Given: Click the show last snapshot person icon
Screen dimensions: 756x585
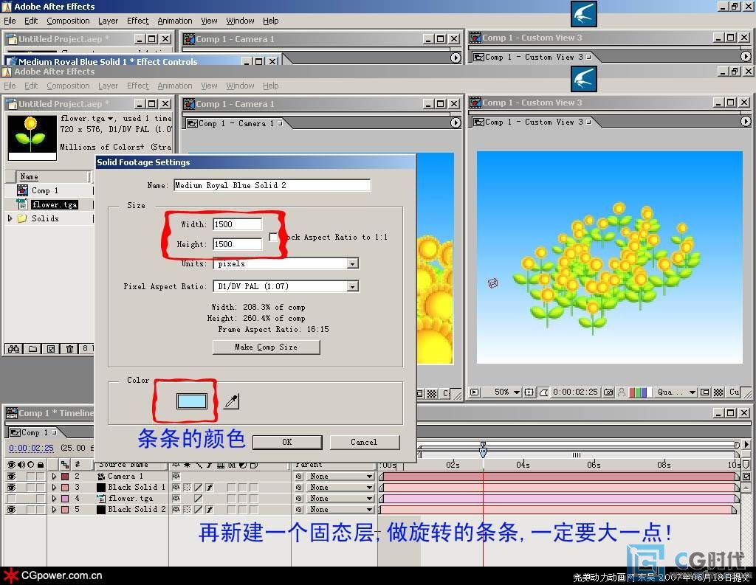Looking at the screenshot, I should click(622, 392).
